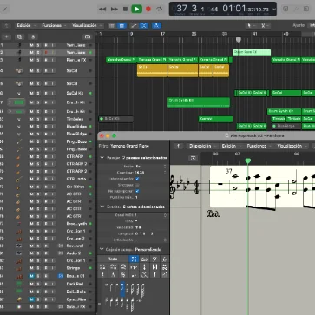Expand the second Dru...h Kit track stack
The height and width of the screenshot is (315, 315).
(10, 111)
